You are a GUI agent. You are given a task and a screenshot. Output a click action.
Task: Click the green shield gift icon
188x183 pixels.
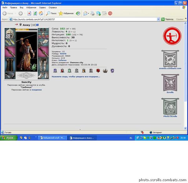click(x=70, y=71)
